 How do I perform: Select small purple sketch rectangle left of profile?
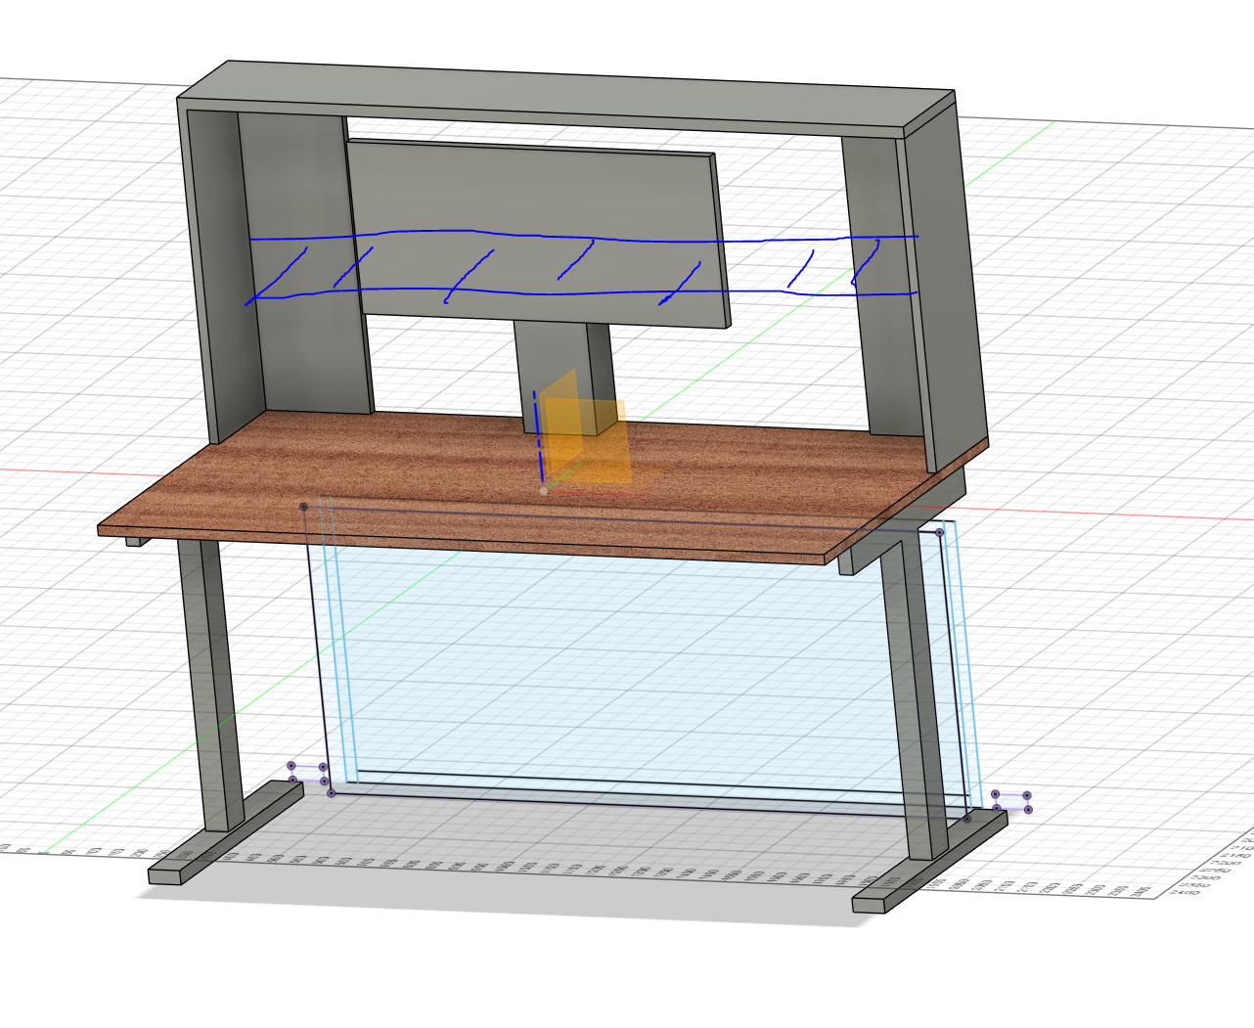[307, 773]
